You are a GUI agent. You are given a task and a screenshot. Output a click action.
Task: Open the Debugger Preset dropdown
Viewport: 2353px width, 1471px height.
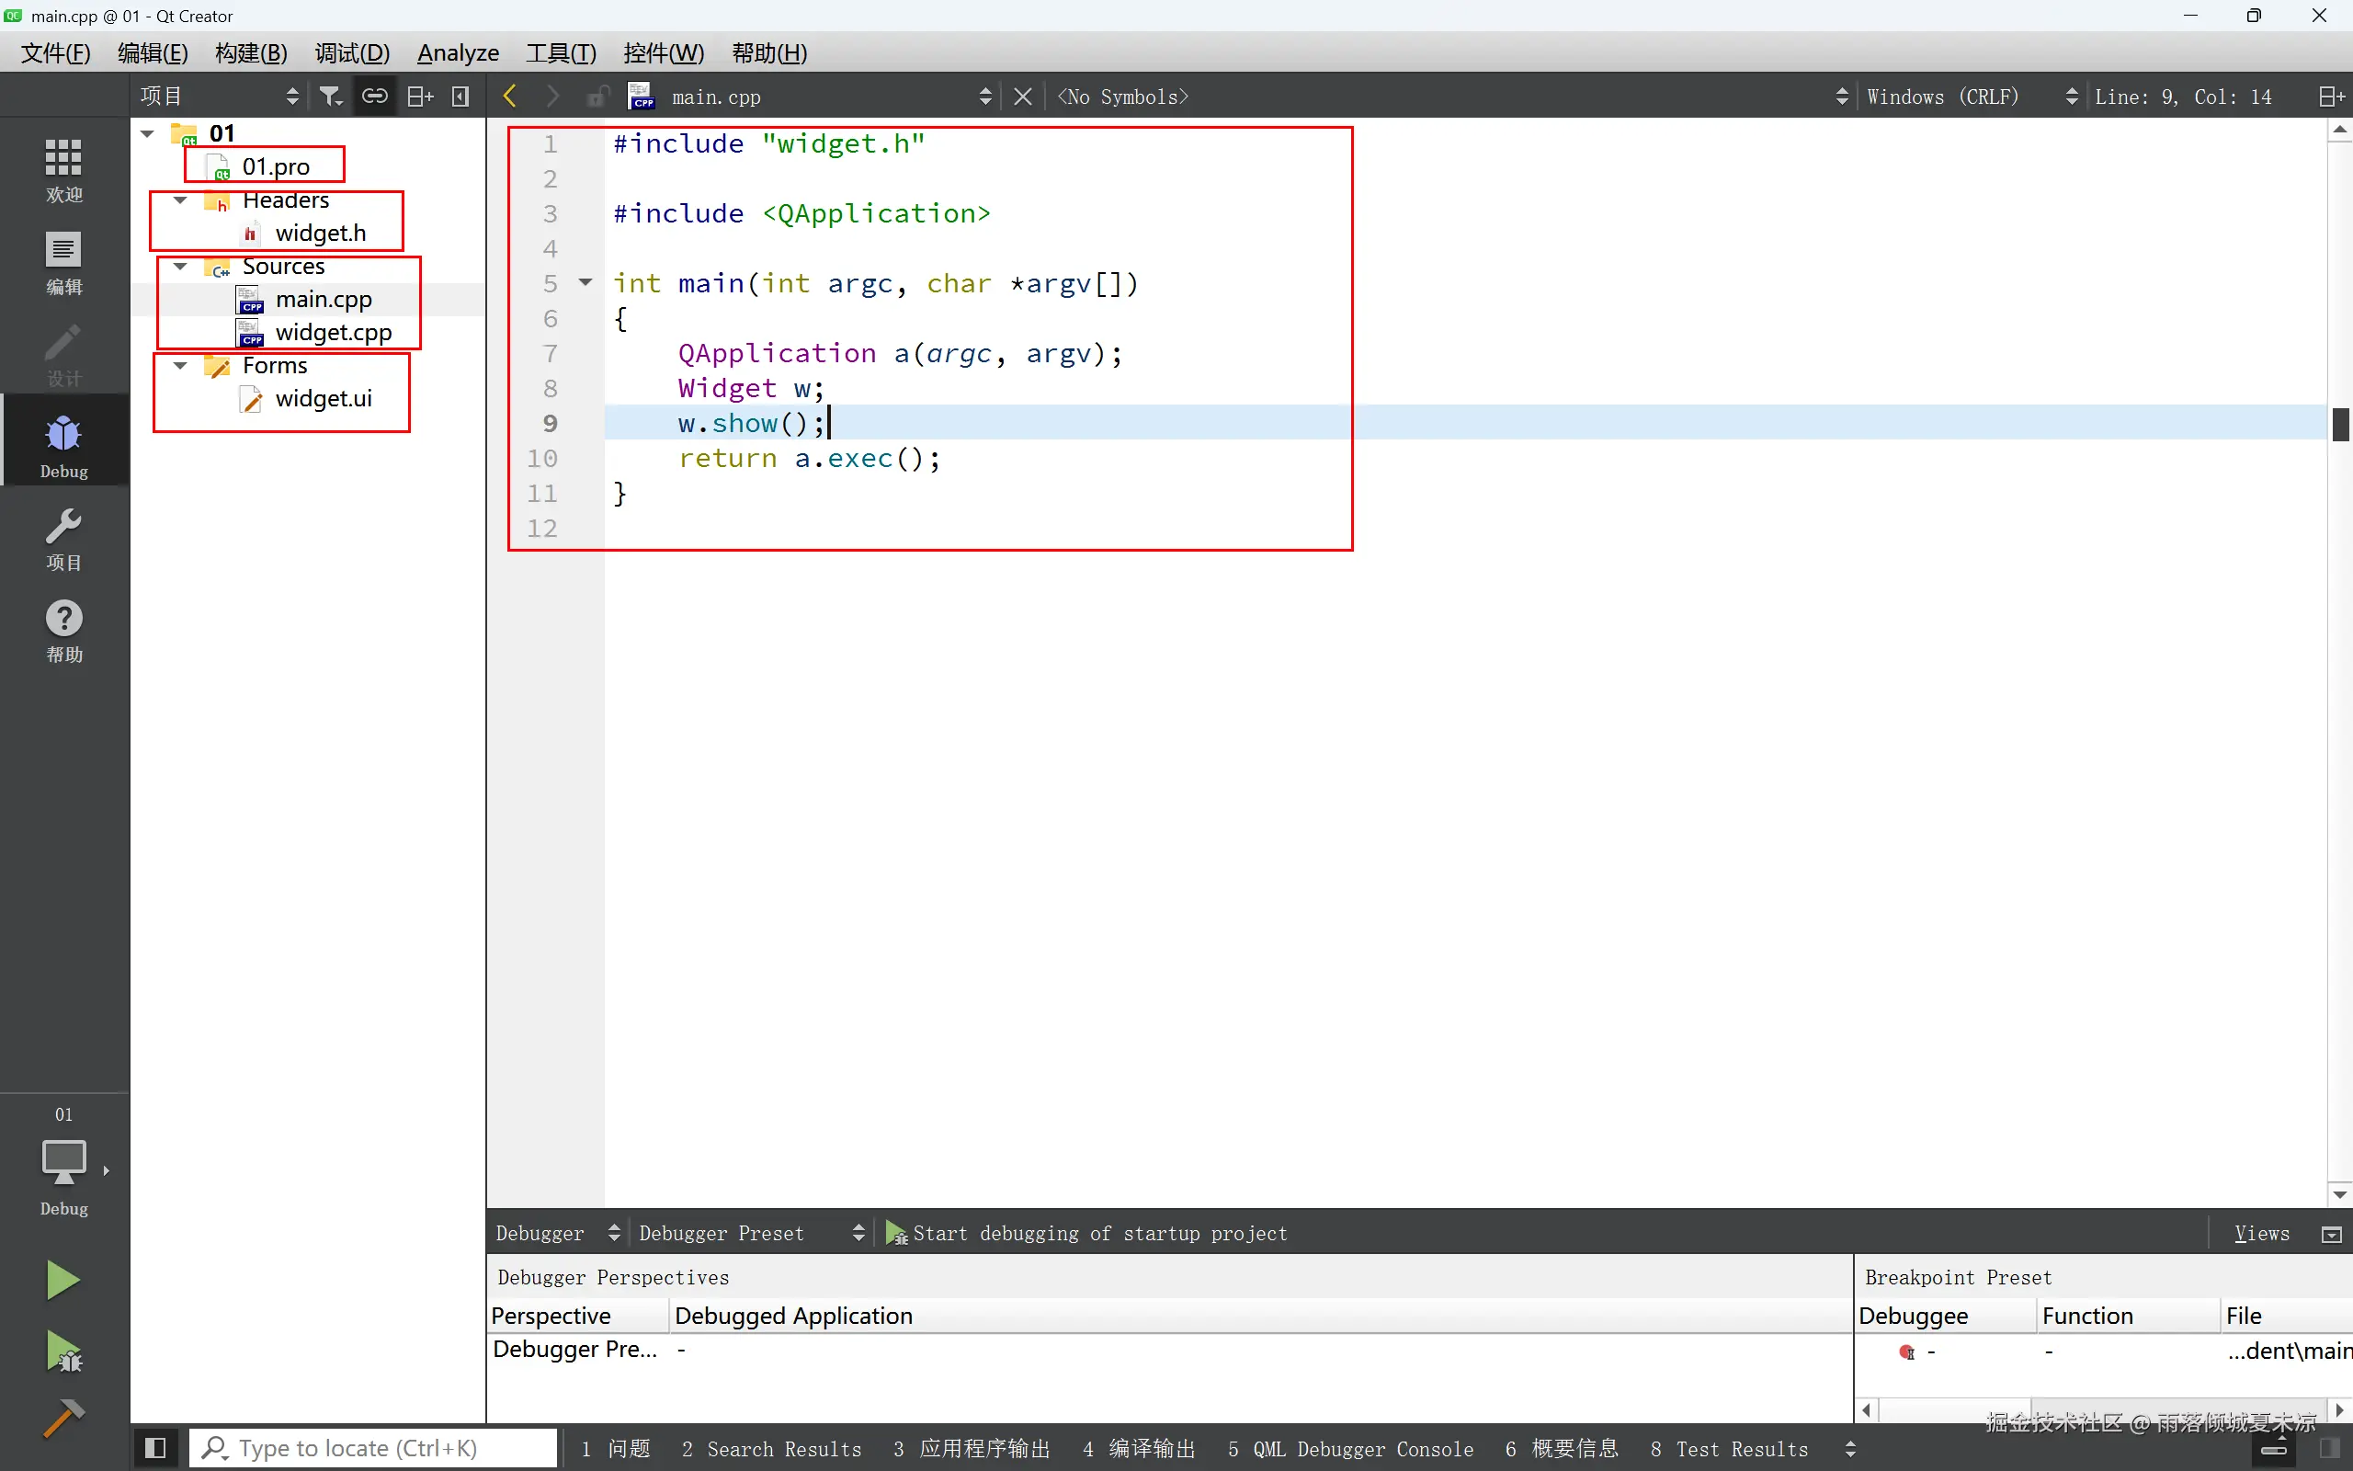pos(751,1233)
